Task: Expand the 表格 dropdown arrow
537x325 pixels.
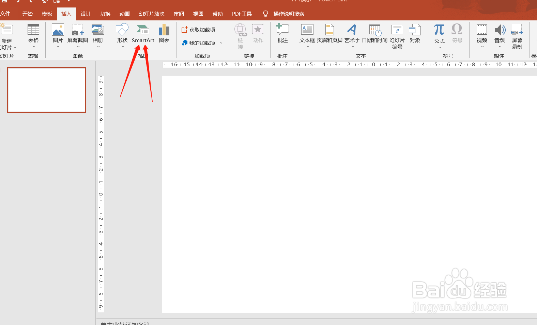Action: pyautogui.click(x=34, y=47)
